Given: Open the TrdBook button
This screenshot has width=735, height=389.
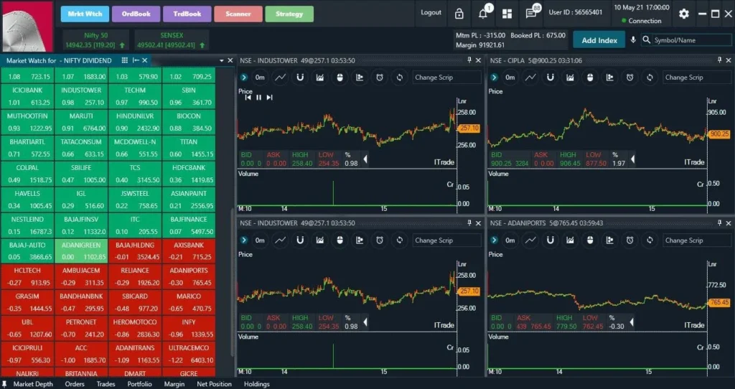Looking at the screenshot, I should [187, 14].
